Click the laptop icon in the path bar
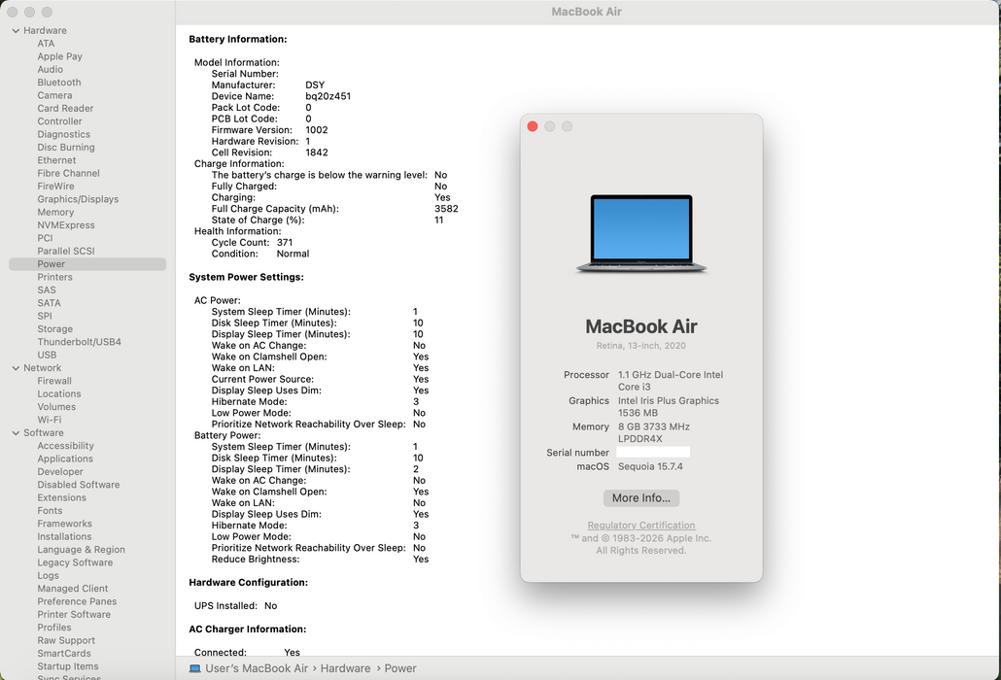Viewport: 1001px width, 680px height. 194,668
